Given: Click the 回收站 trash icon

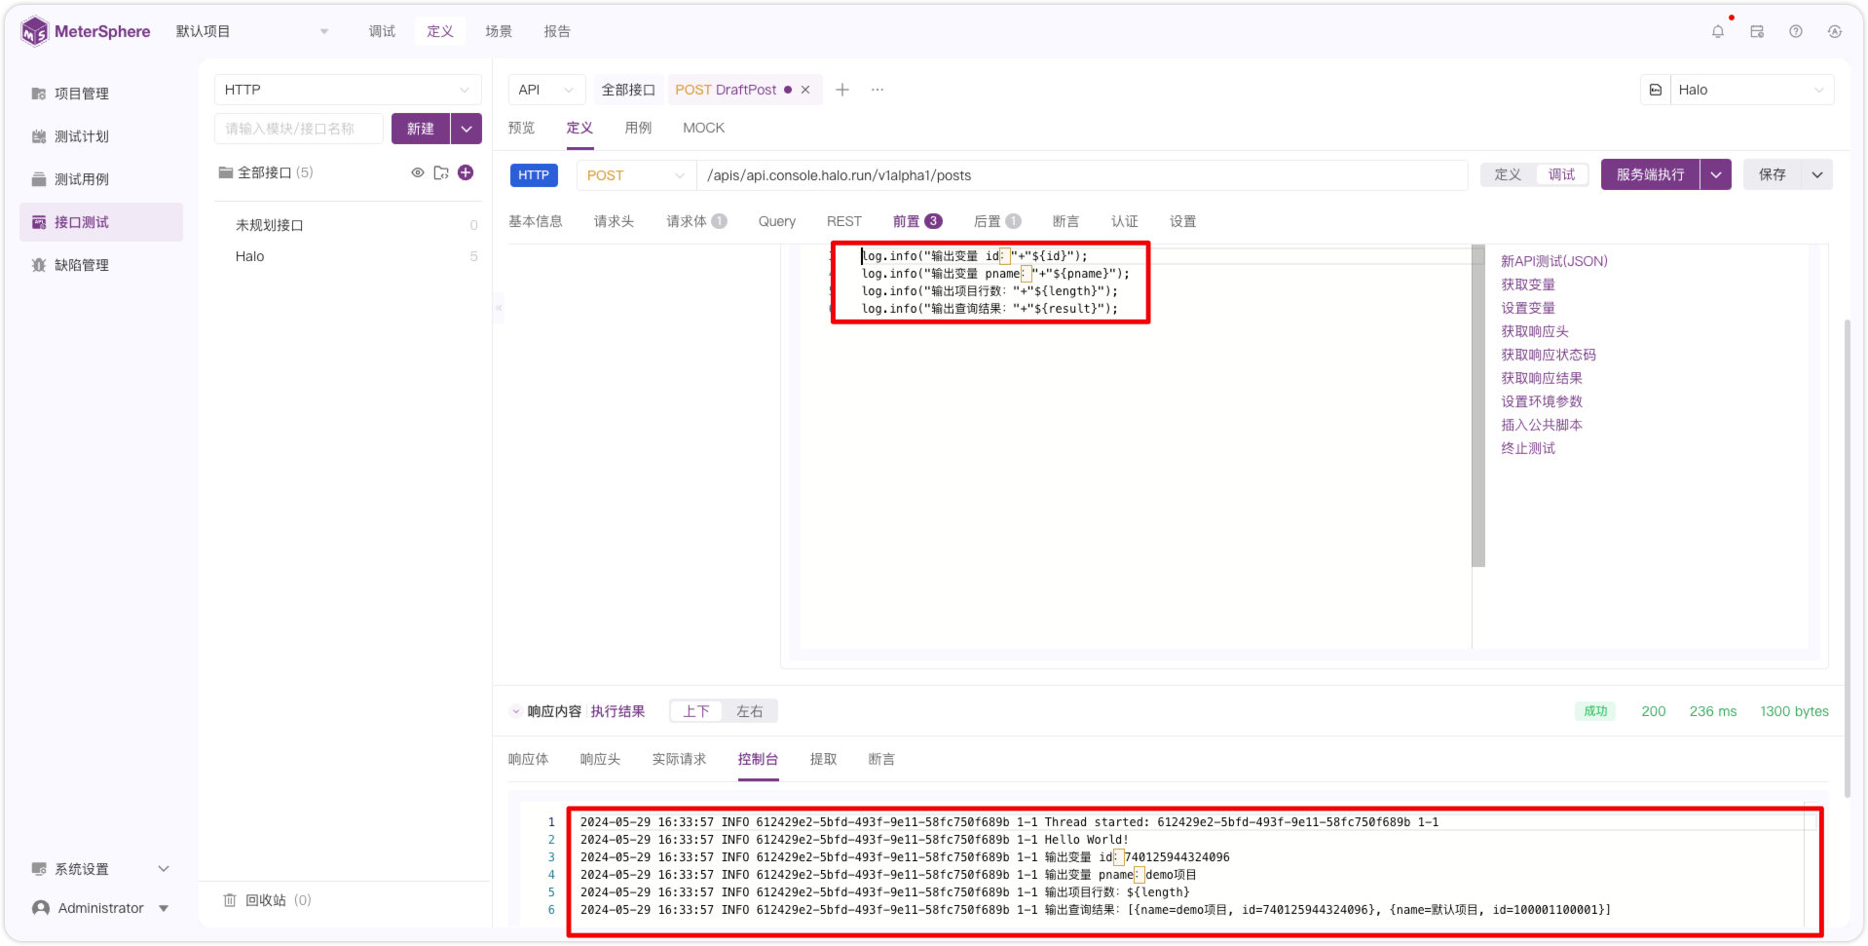Looking at the screenshot, I should click(230, 900).
